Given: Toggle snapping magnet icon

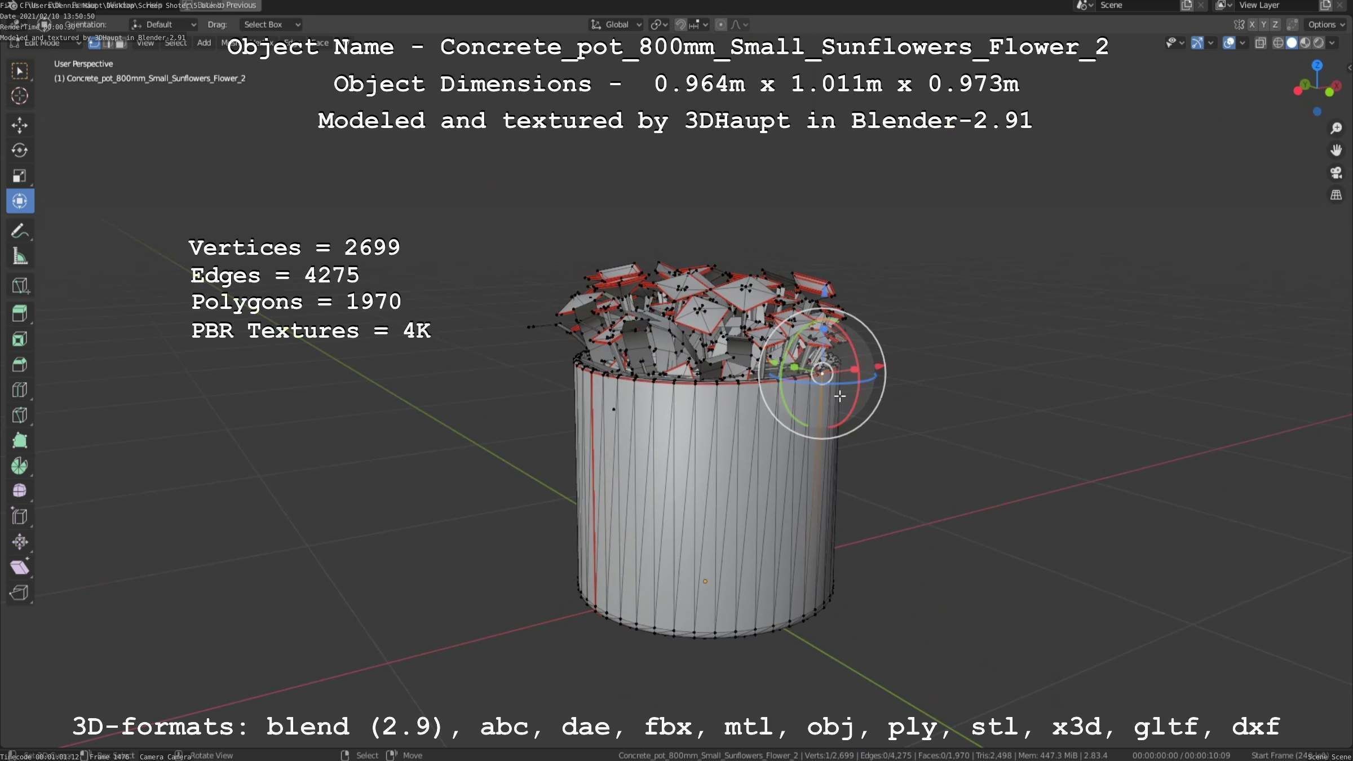Looking at the screenshot, I should coord(680,25).
